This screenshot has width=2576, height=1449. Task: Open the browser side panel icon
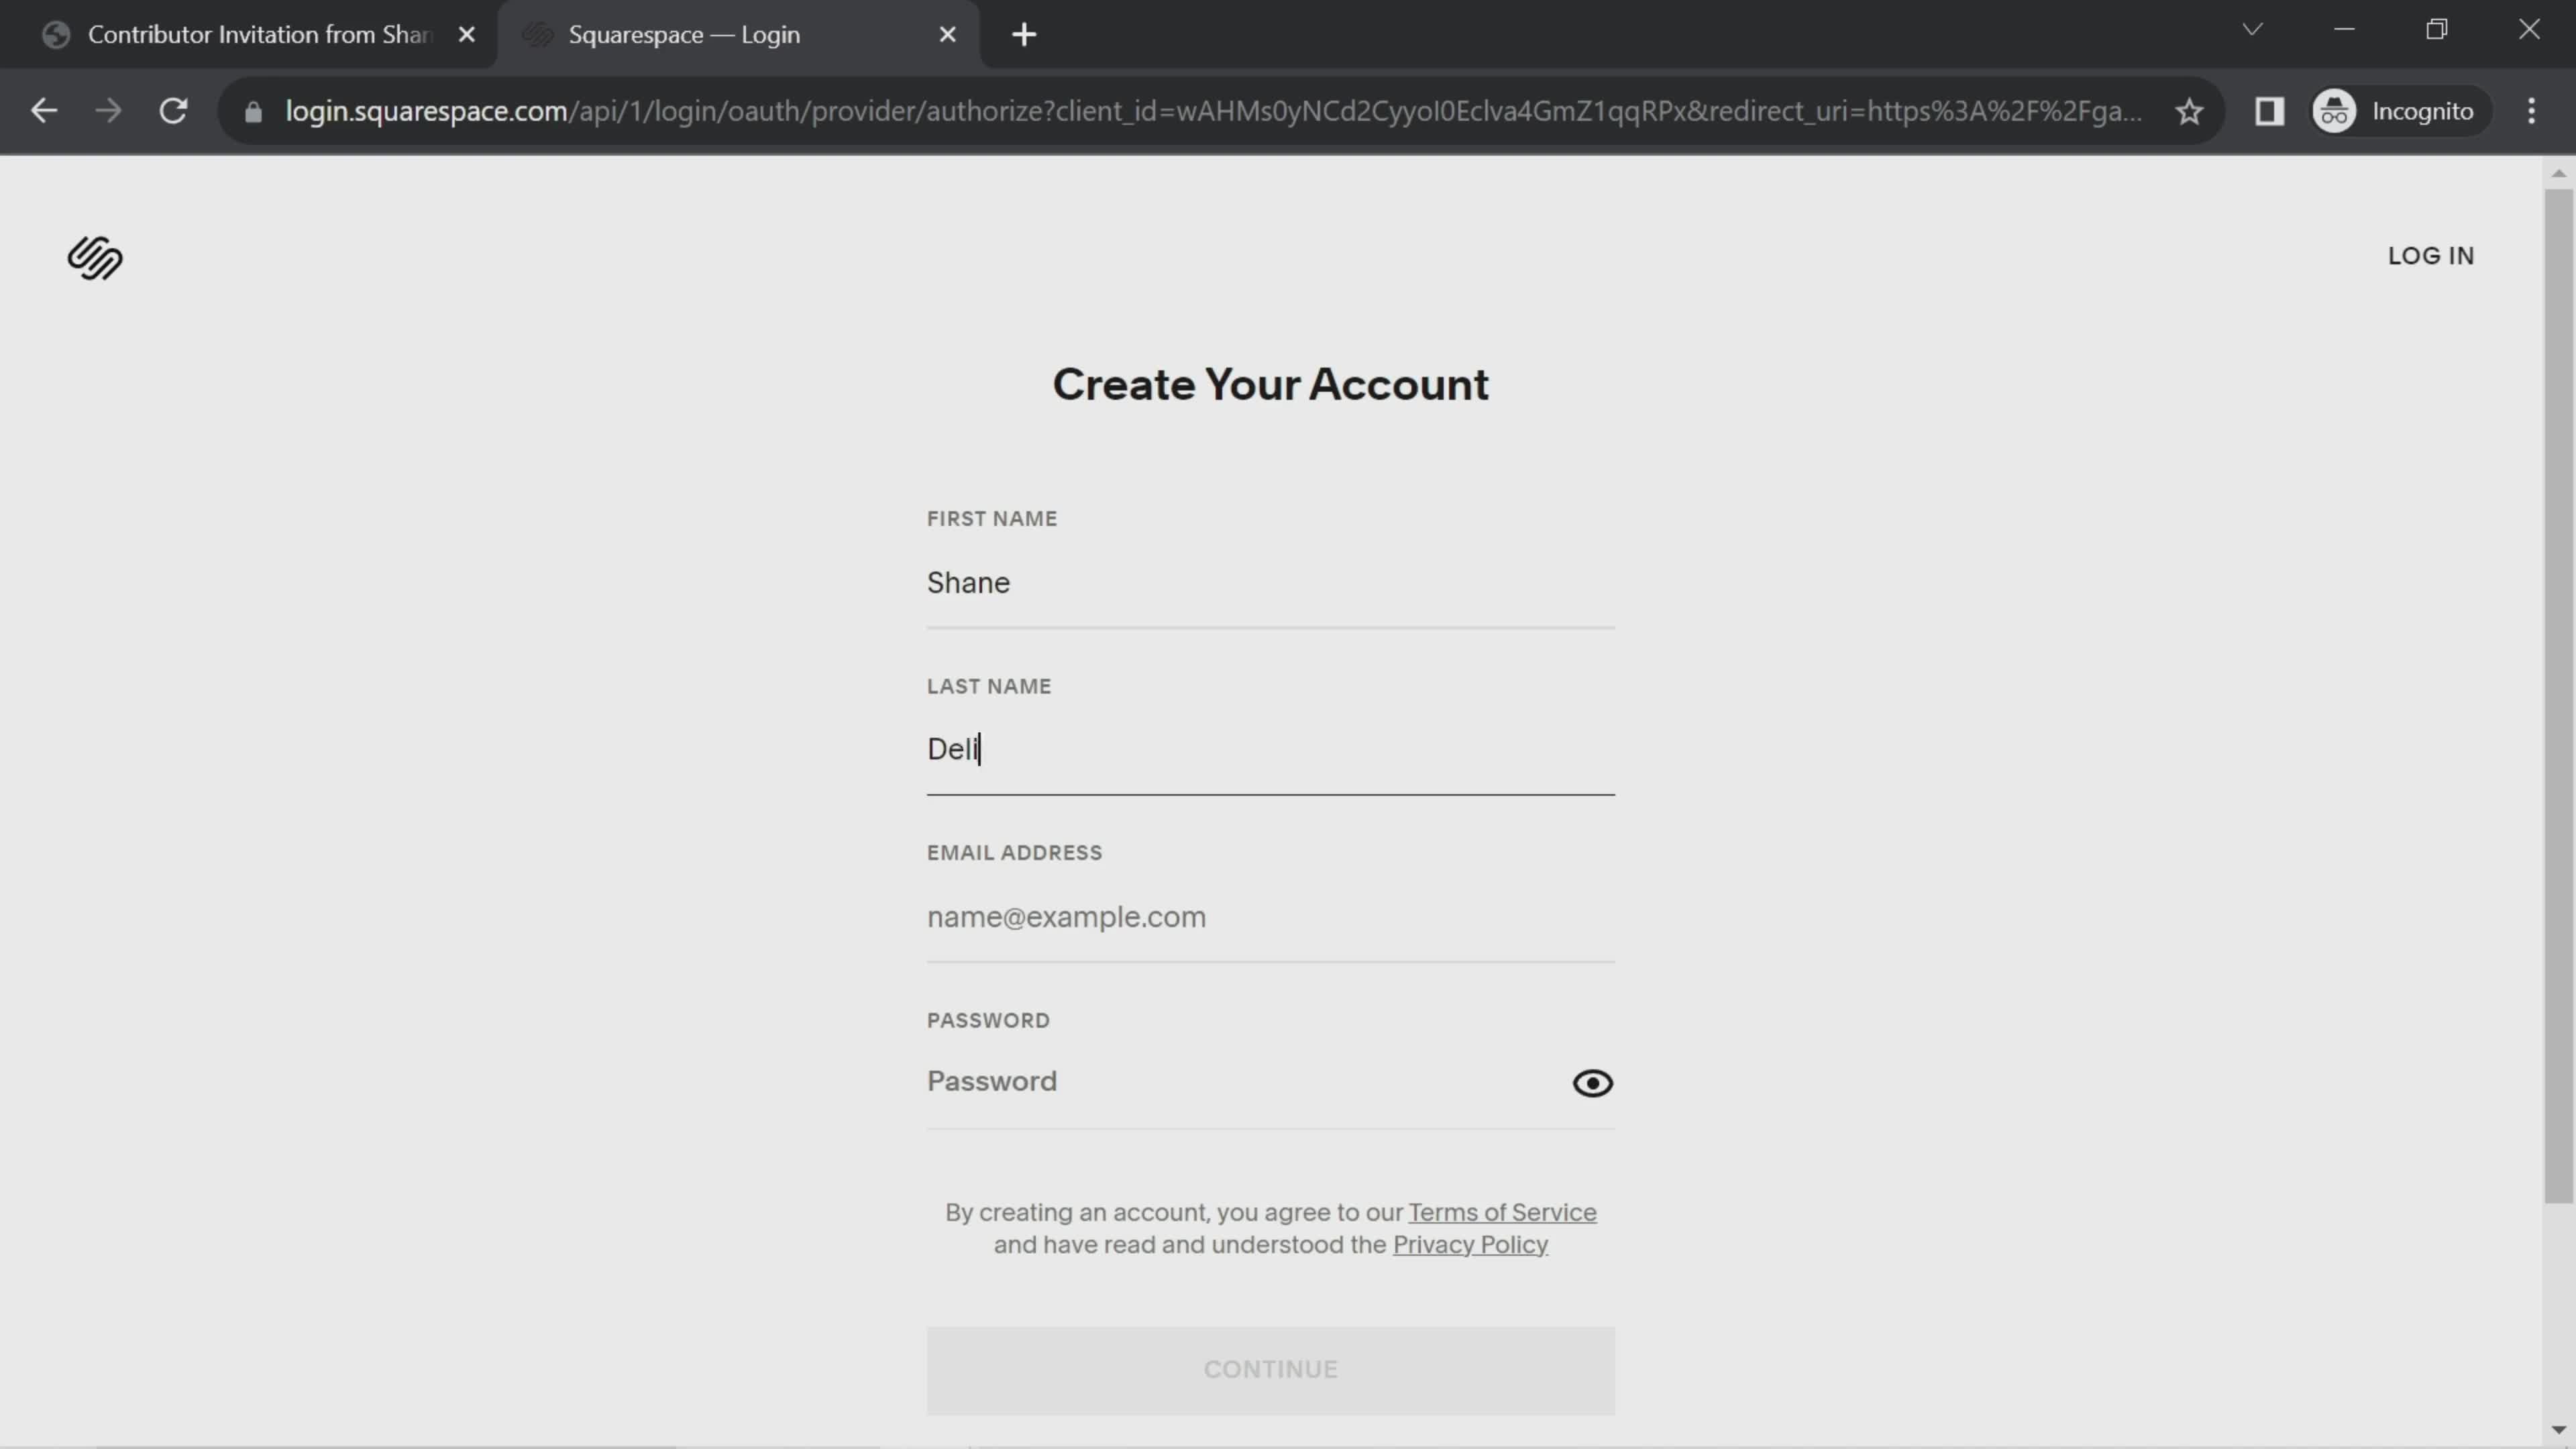point(2269,111)
